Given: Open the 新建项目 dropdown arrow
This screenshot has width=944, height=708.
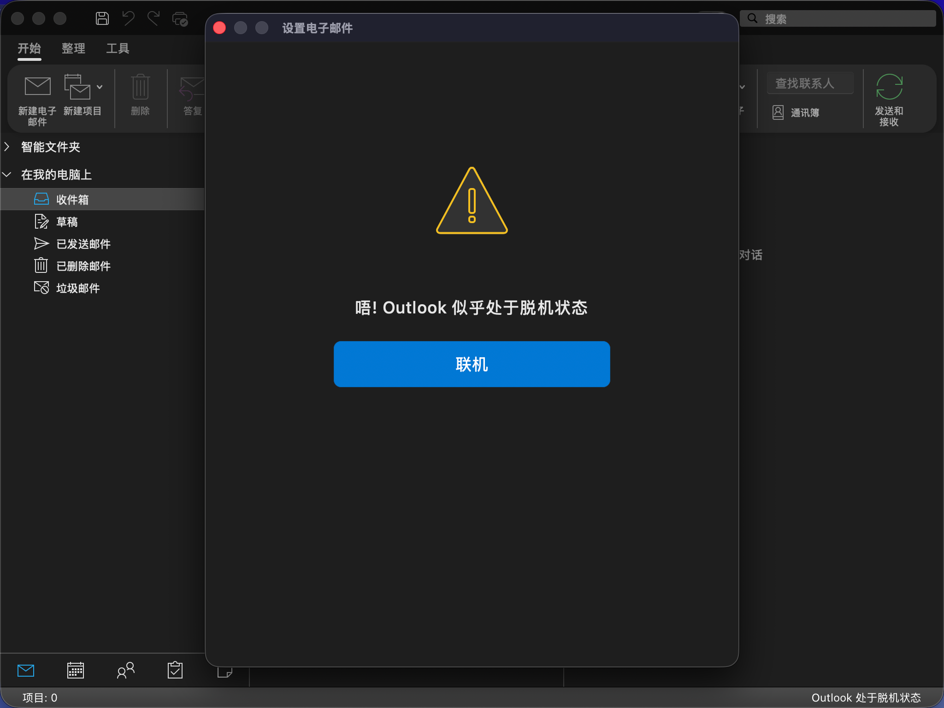Looking at the screenshot, I should click(100, 87).
